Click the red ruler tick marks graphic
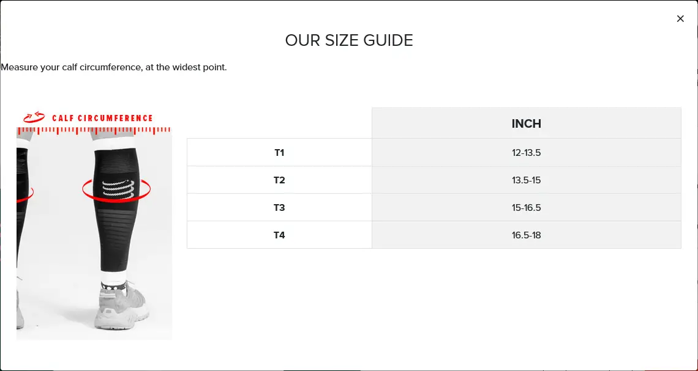698x371 pixels. click(x=94, y=131)
